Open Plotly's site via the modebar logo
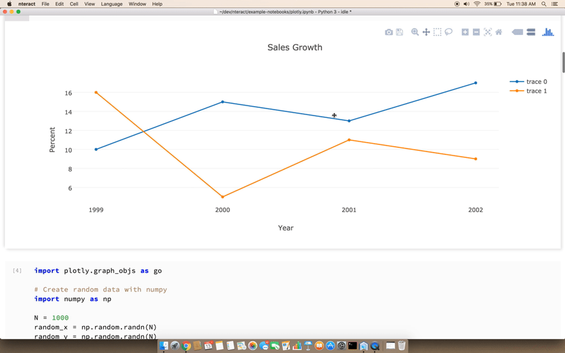565x353 pixels. pos(548,32)
